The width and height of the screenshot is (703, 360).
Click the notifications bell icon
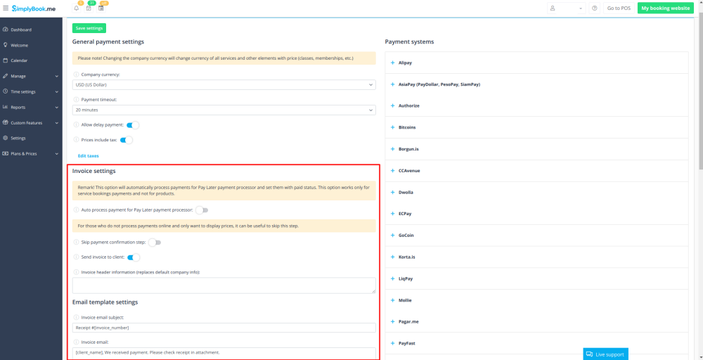pos(76,8)
